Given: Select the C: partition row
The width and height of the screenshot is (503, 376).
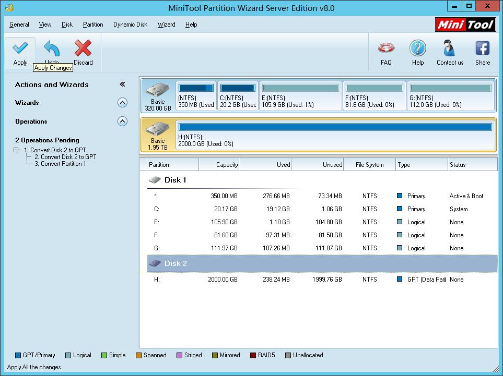Looking at the screenshot, I should [322, 209].
